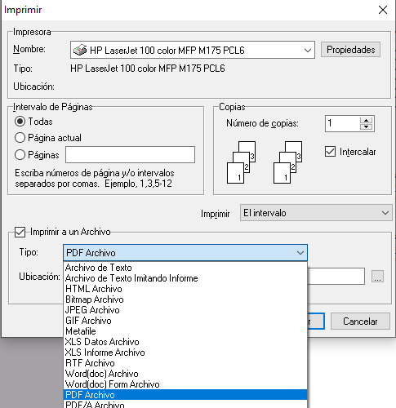Choose PDF/A Archivo option
The width and height of the screenshot is (396, 408).
pos(185,404)
